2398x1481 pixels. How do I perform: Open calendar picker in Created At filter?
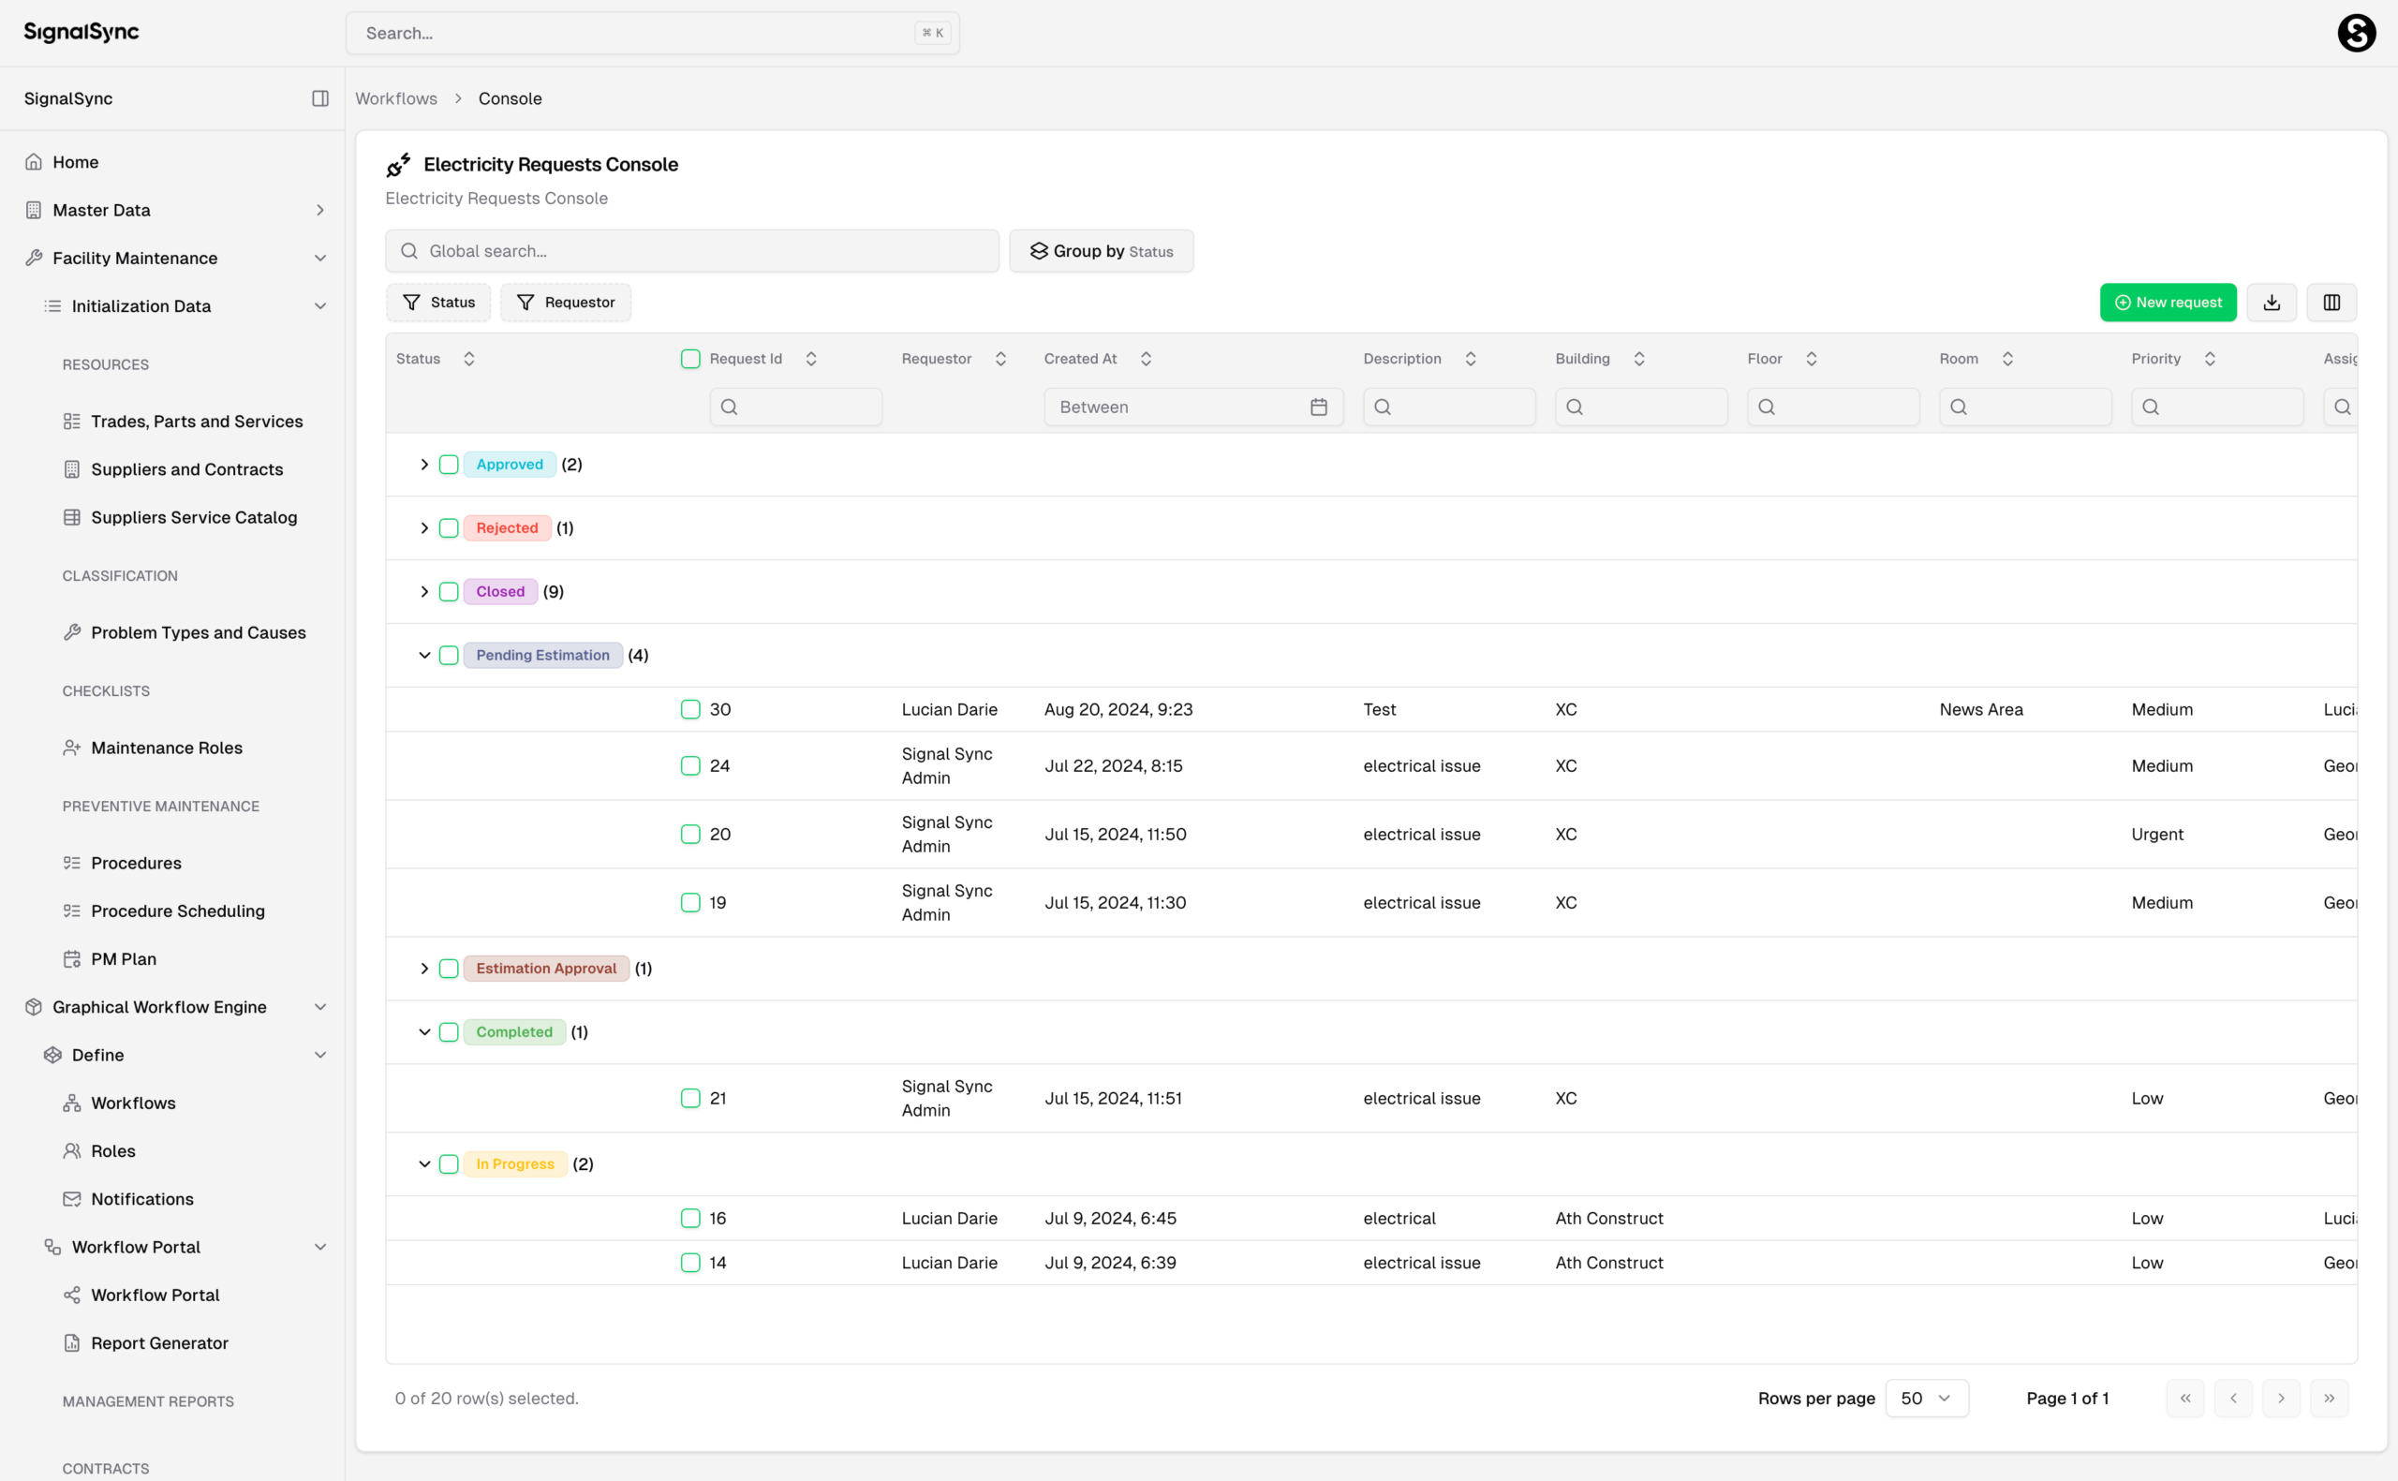click(1318, 407)
